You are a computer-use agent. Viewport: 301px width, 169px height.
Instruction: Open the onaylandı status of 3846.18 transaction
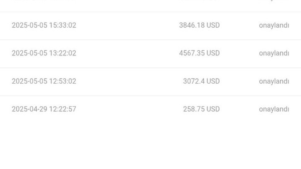click(x=274, y=25)
